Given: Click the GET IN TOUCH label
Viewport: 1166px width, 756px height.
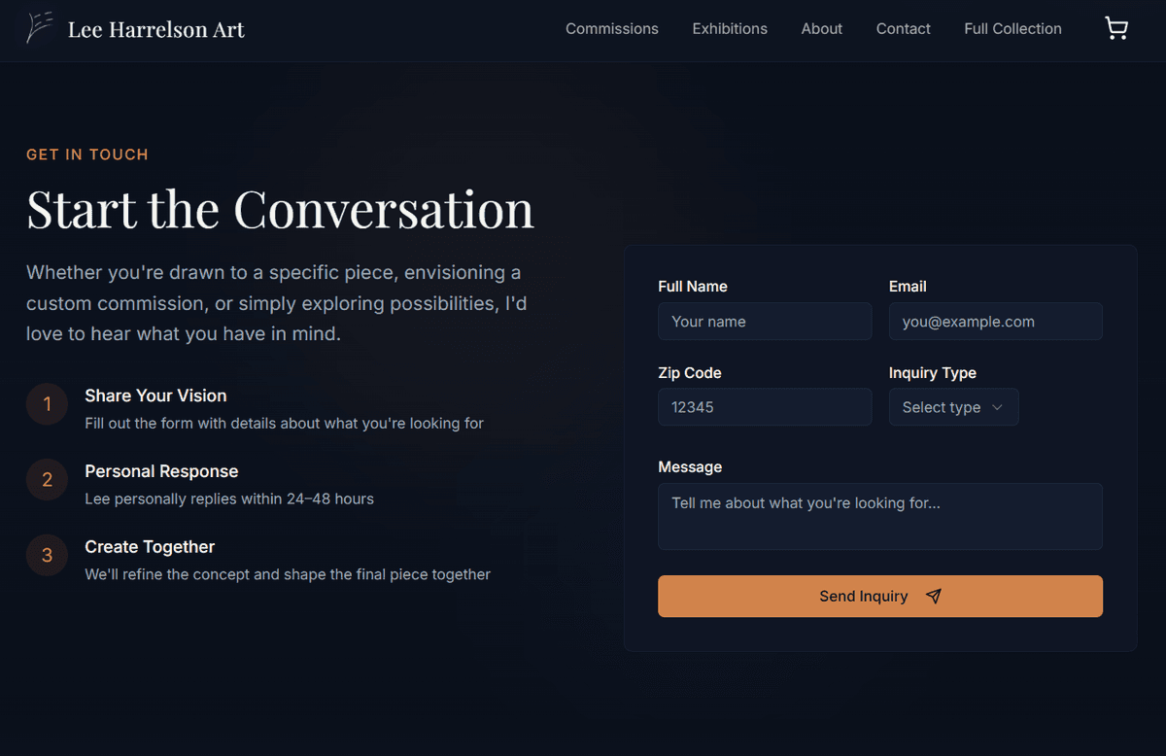Looking at the screenshot, I should (87, 155).
